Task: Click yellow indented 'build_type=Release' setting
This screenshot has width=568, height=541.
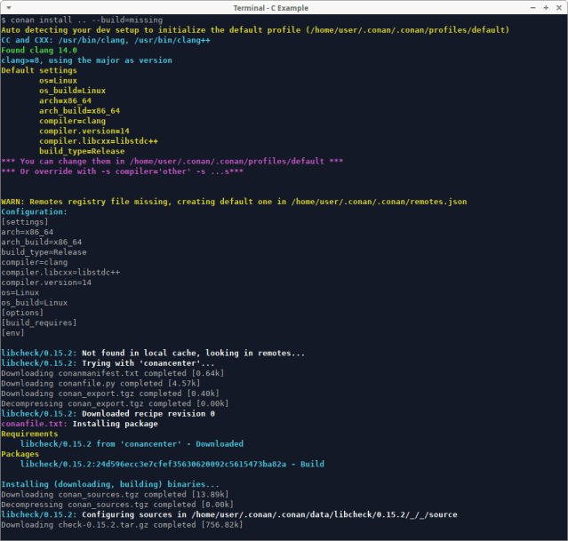Action: [x=82, y=151]
